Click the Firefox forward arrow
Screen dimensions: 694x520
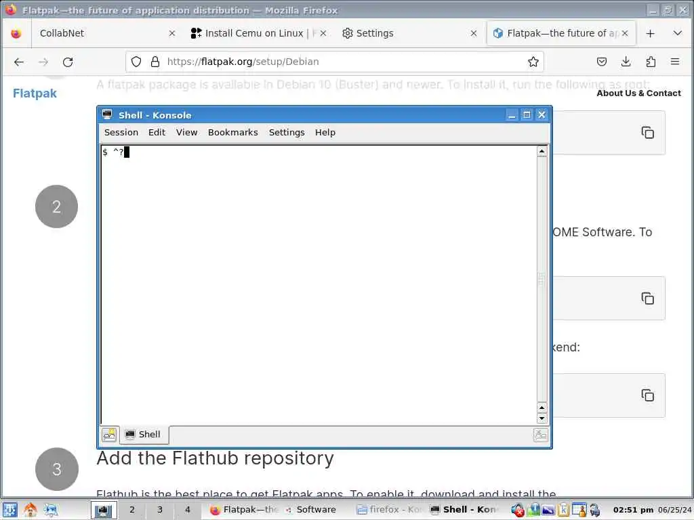click(x=43, y=62)
